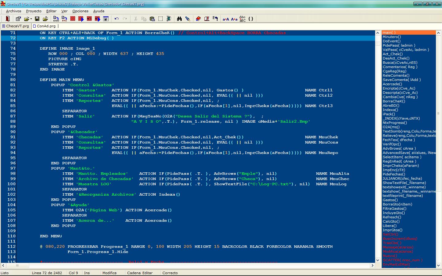Screen dimensions: 442x276
Task: Select Gastos() in the function list
Action: click(x=390, y=200)
